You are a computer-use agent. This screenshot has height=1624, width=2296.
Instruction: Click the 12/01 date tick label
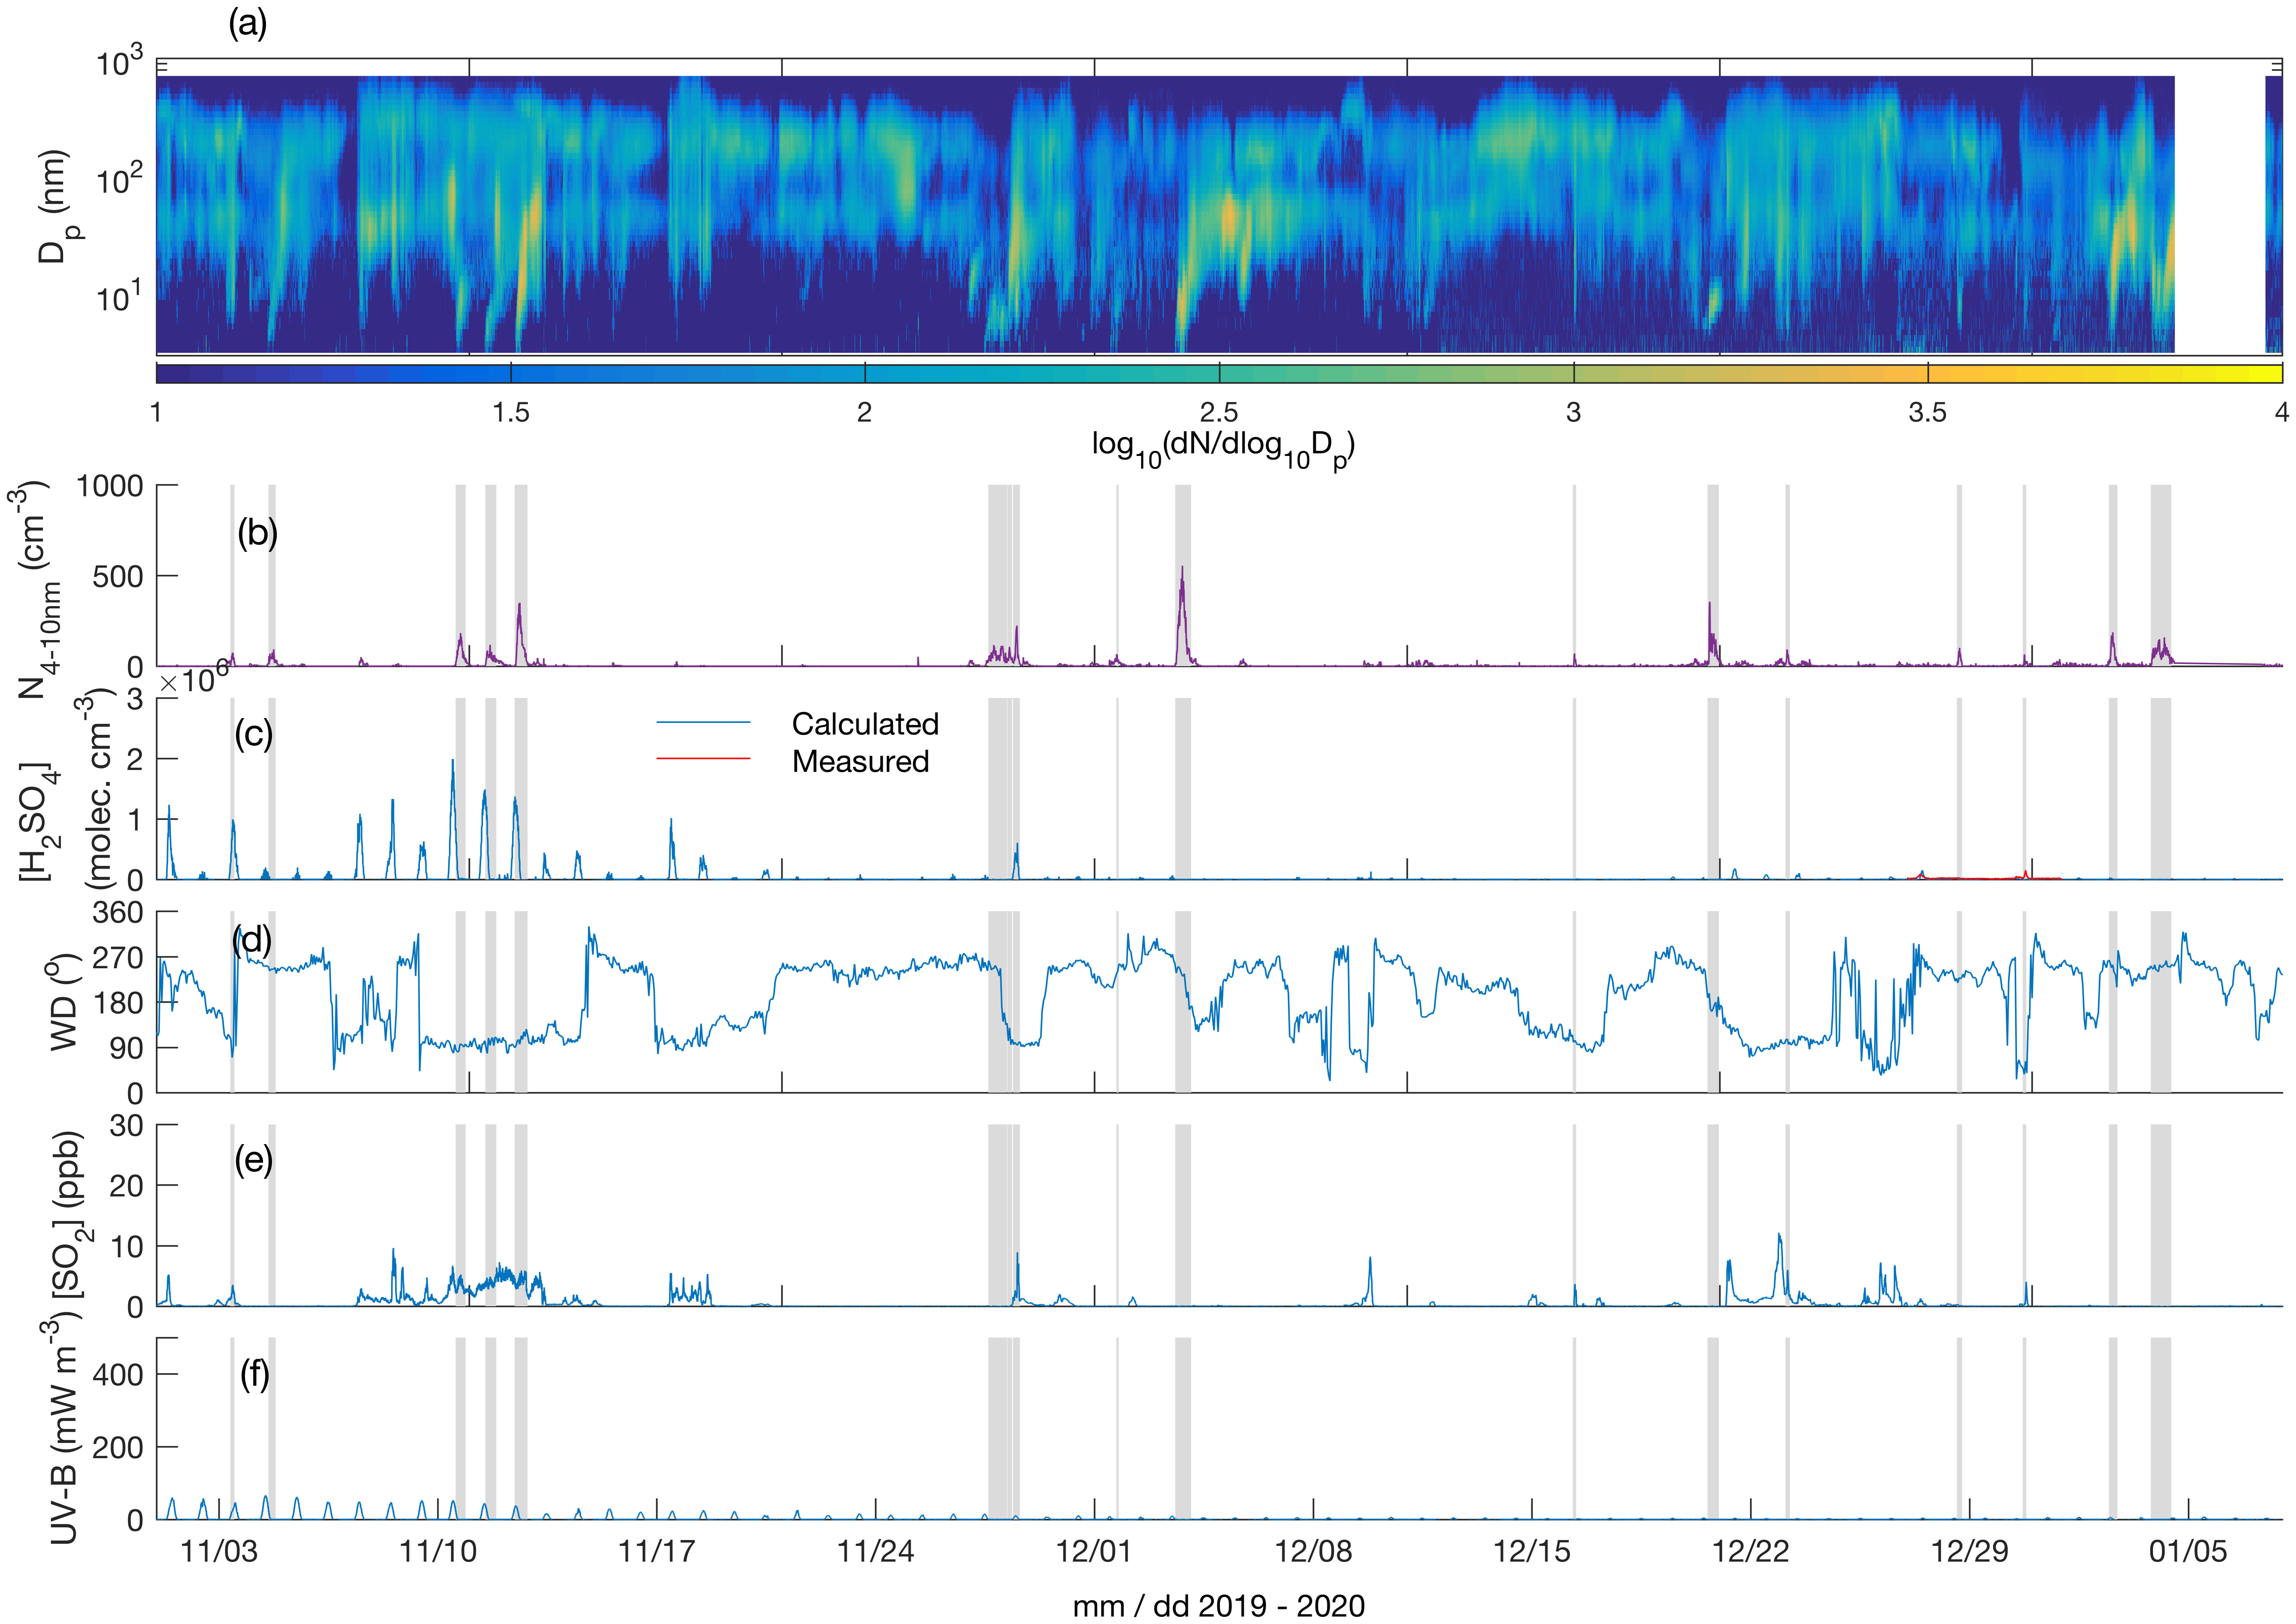(x=1093, y=1552)
